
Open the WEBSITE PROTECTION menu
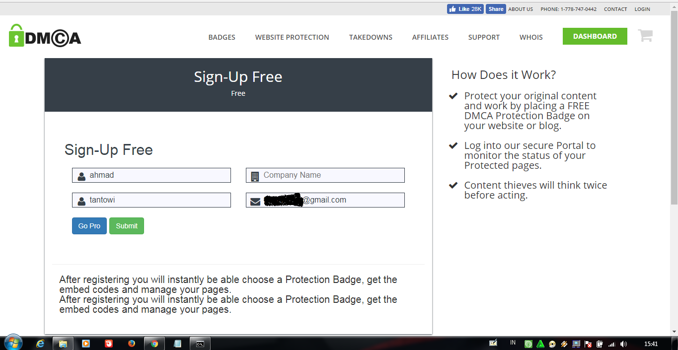tap(292, 37)
